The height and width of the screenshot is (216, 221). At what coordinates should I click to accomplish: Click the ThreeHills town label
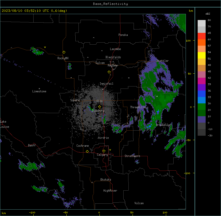138,107
